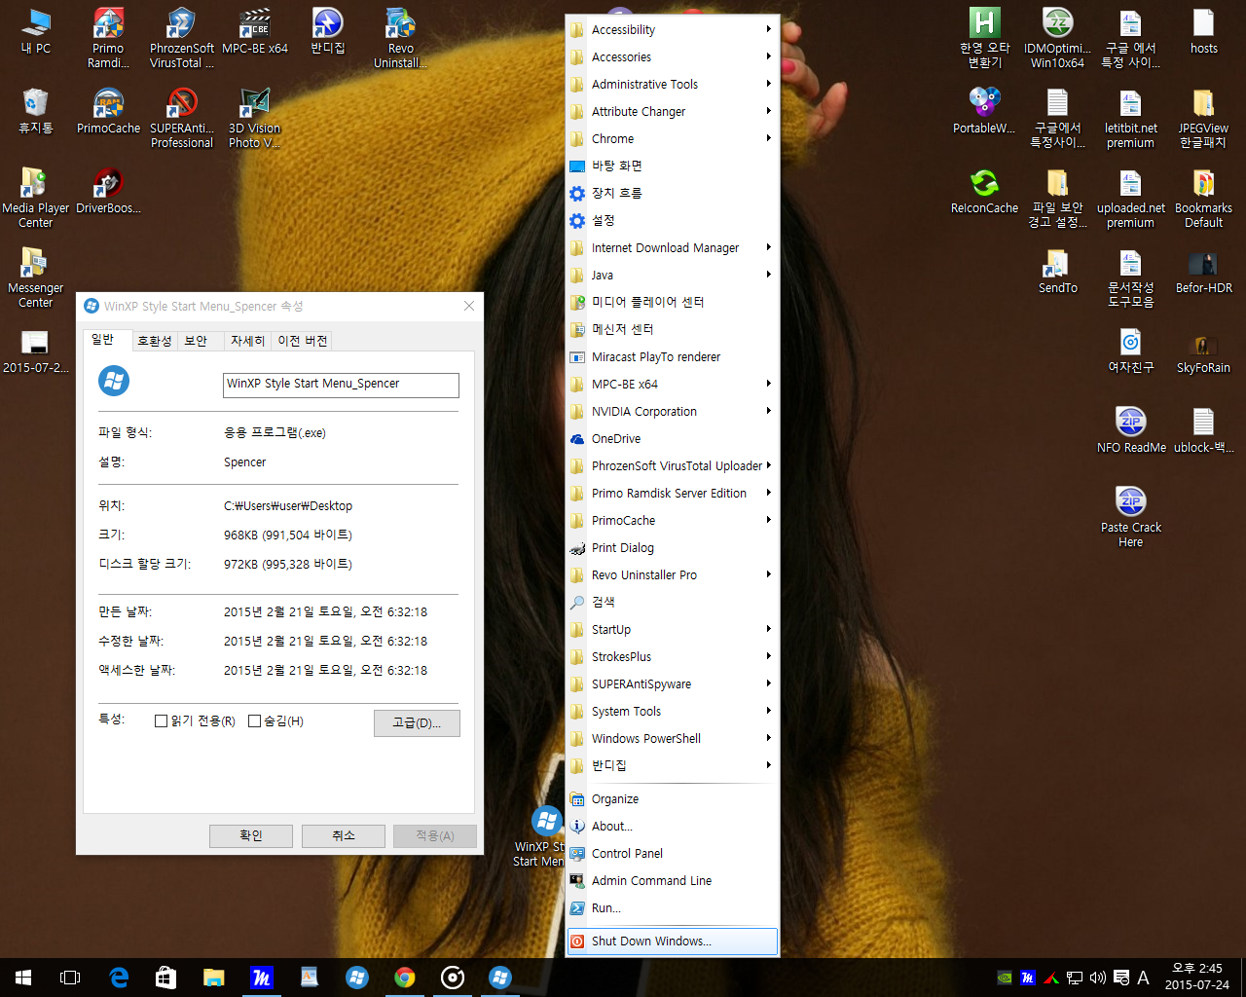Expand the NVIDIA Corporation submenu
The width and height of the screenshot is (1246, 997).
[672, 412]
